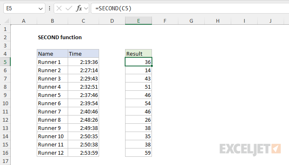Select row 2 header
Viewport: 289px width, 165px height.
coord(5,38)
